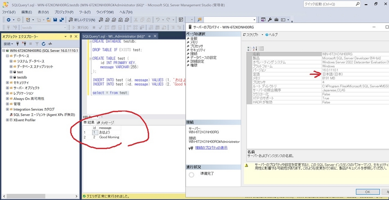Select Integration Services カタログ tree item

[x=34, y=109]
